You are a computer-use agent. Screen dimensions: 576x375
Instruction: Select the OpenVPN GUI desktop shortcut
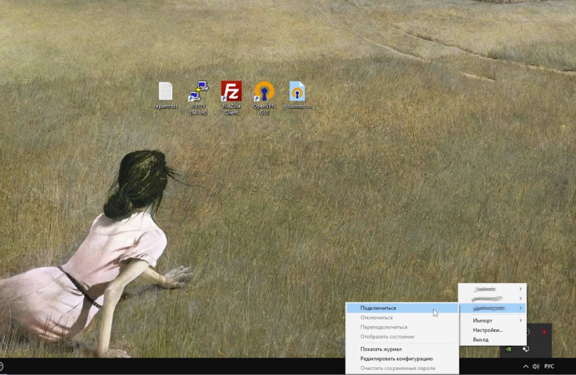pos(264,98)
